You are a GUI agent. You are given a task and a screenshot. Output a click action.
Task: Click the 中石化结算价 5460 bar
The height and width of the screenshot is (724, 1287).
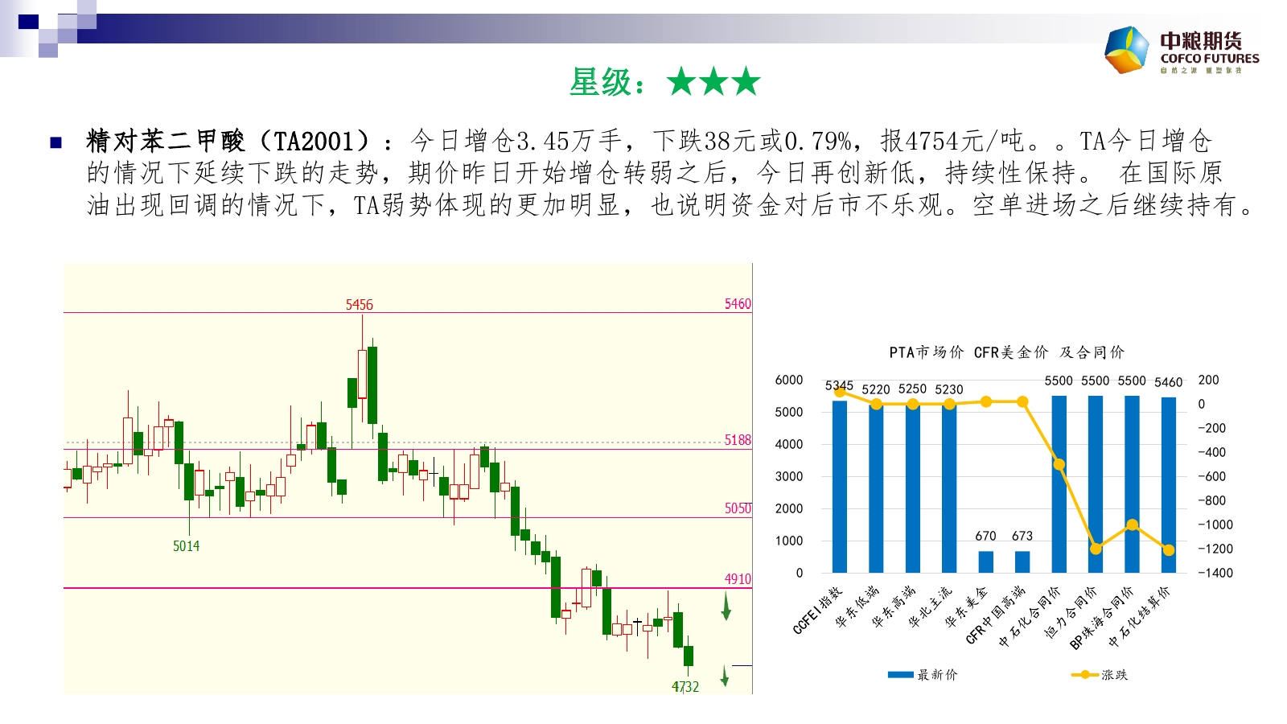click(x=1168, y=485)
